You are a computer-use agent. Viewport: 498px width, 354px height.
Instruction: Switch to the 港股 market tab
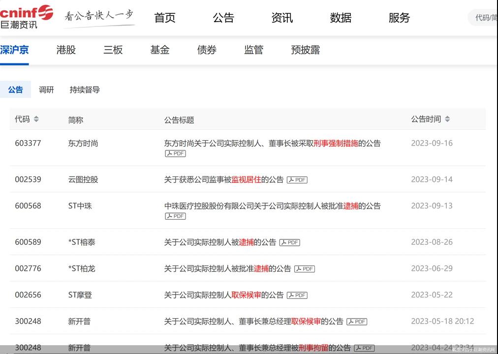click(66, 50)
